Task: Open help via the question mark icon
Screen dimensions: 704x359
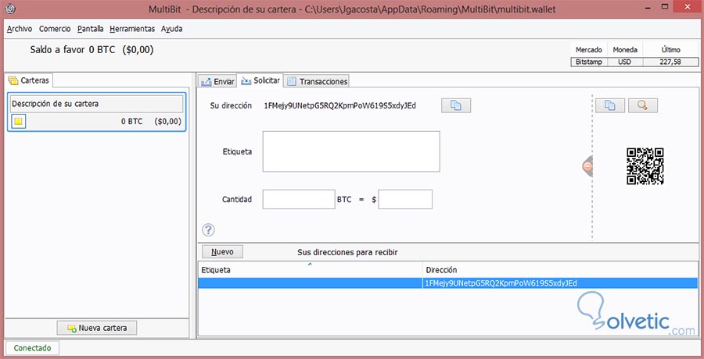Action: (x=208, y=230)
